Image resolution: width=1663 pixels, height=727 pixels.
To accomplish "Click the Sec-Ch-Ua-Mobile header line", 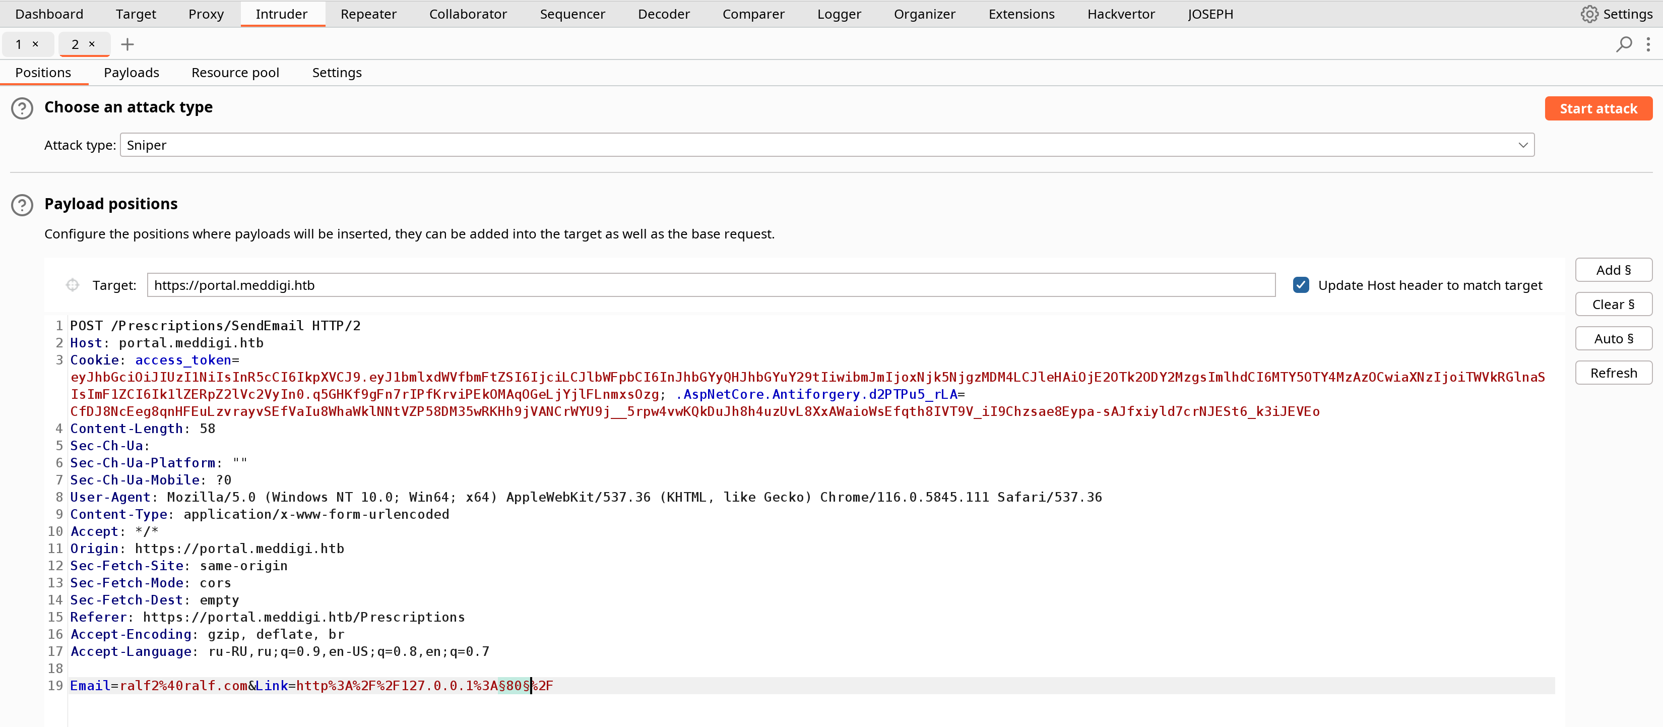I will (150, 480).
